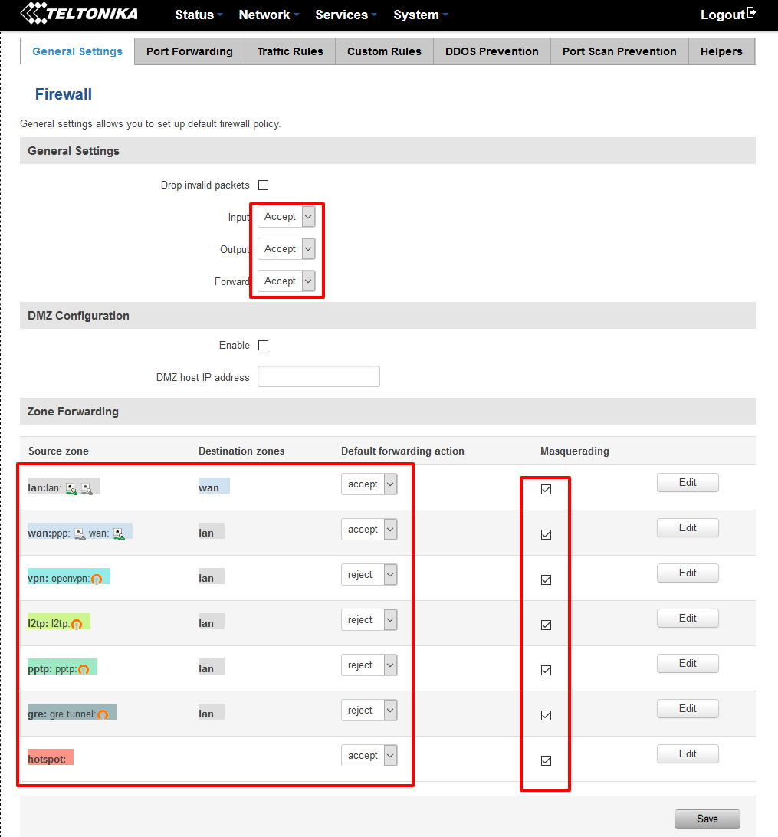Switch to the Port Forwarding tab
Screen dimensions: 778x837
(x=189, y=51)
